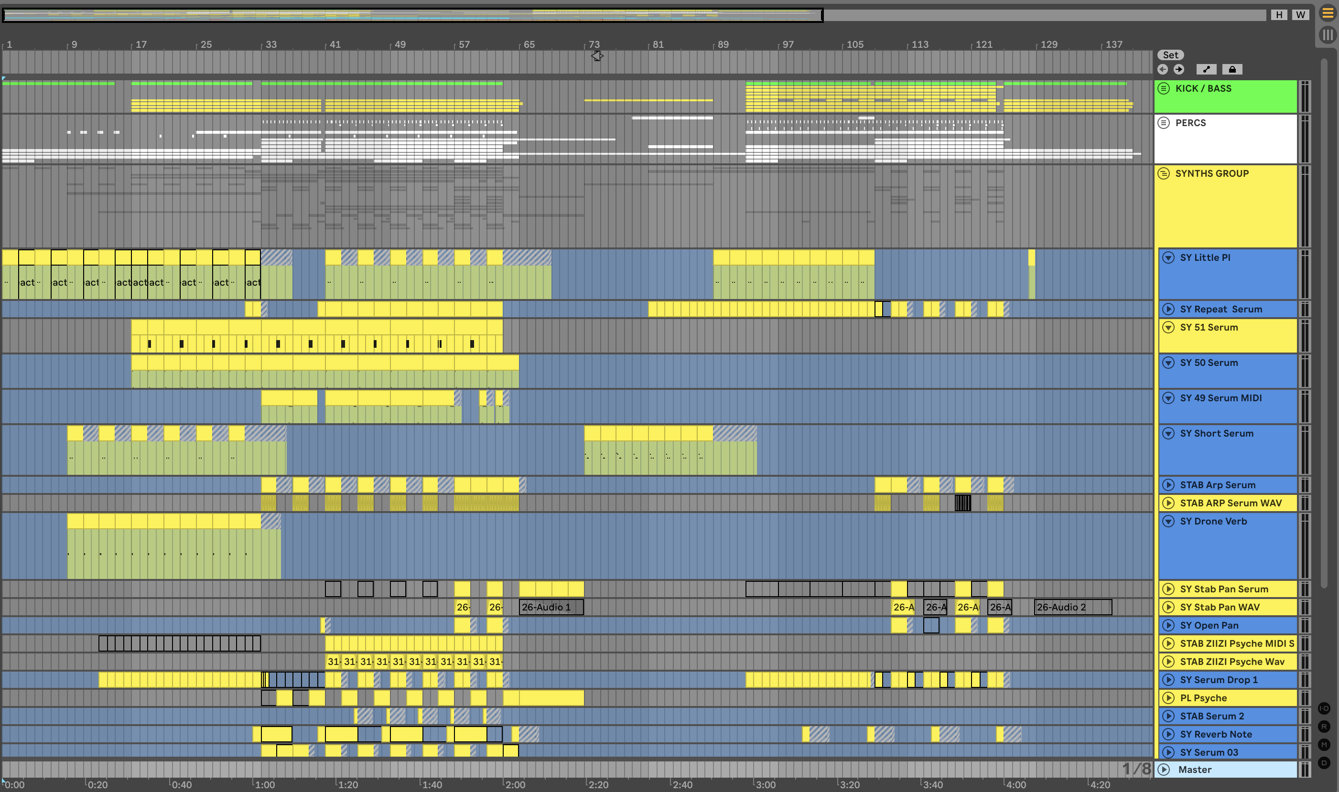Select the 26-Audio 2 clip
The image size is (1339, 792).
(1073, 607)
